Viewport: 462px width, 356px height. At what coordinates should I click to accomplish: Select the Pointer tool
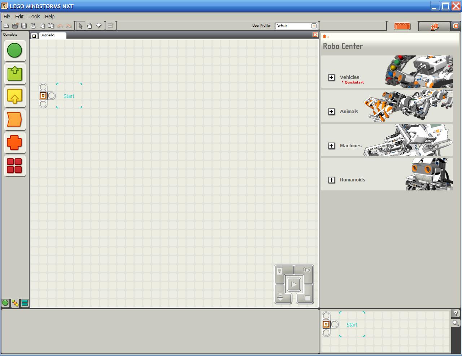(80, 26)
